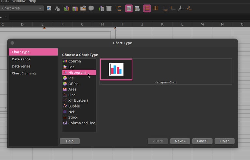The image size is (250, 160).
Task: Expand the Name Box dropdown arrow
Action: tap(1, 17)
